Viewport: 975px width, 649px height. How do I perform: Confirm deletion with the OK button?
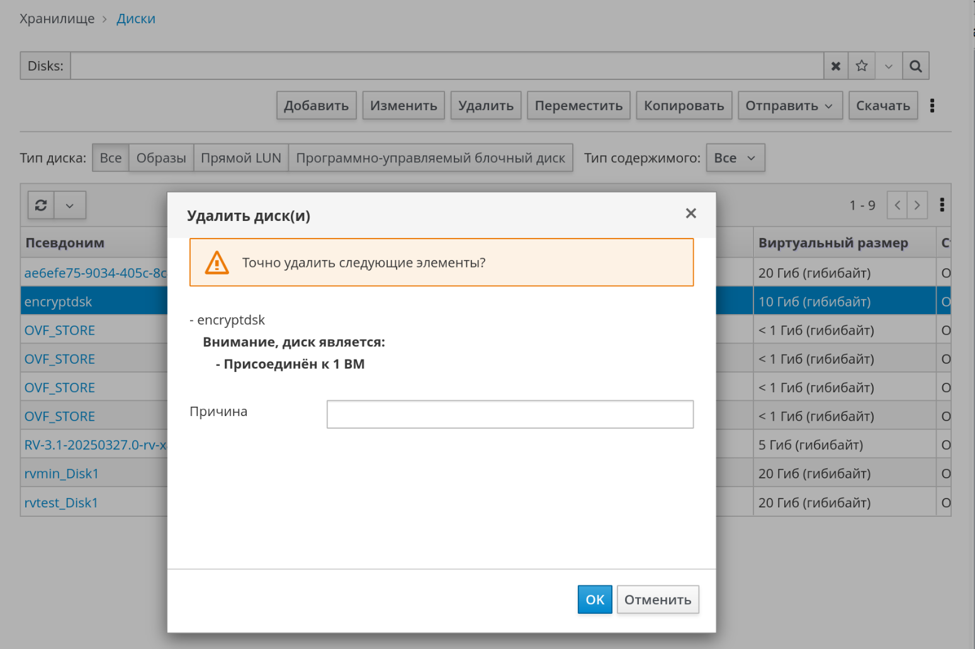[594, 599]
